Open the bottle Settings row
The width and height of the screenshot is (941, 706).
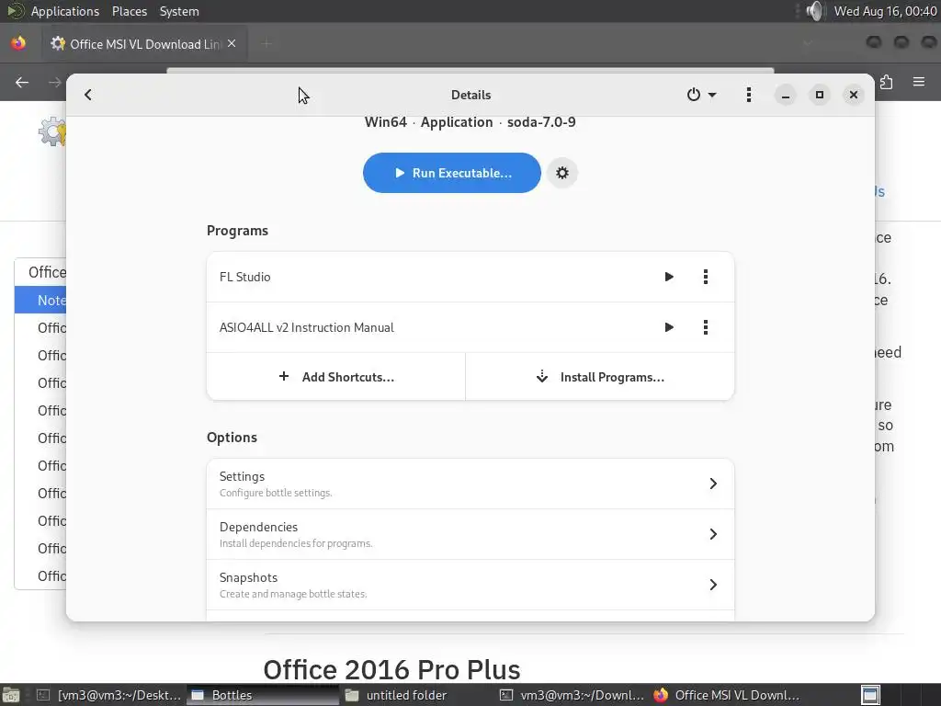[x=470, y=484]
